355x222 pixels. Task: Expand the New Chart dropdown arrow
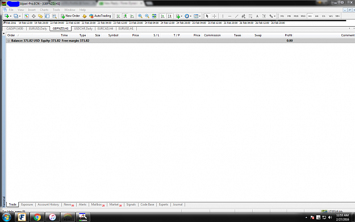point(10,16)
